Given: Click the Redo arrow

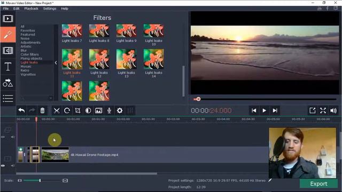Looking at the screenshot, I should pos(32,110).
